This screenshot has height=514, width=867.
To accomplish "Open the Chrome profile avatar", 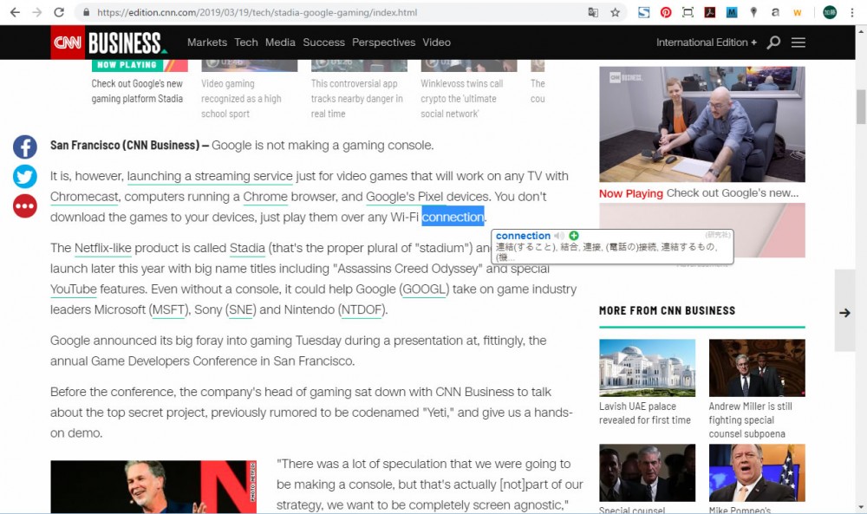I will (830, 12).
